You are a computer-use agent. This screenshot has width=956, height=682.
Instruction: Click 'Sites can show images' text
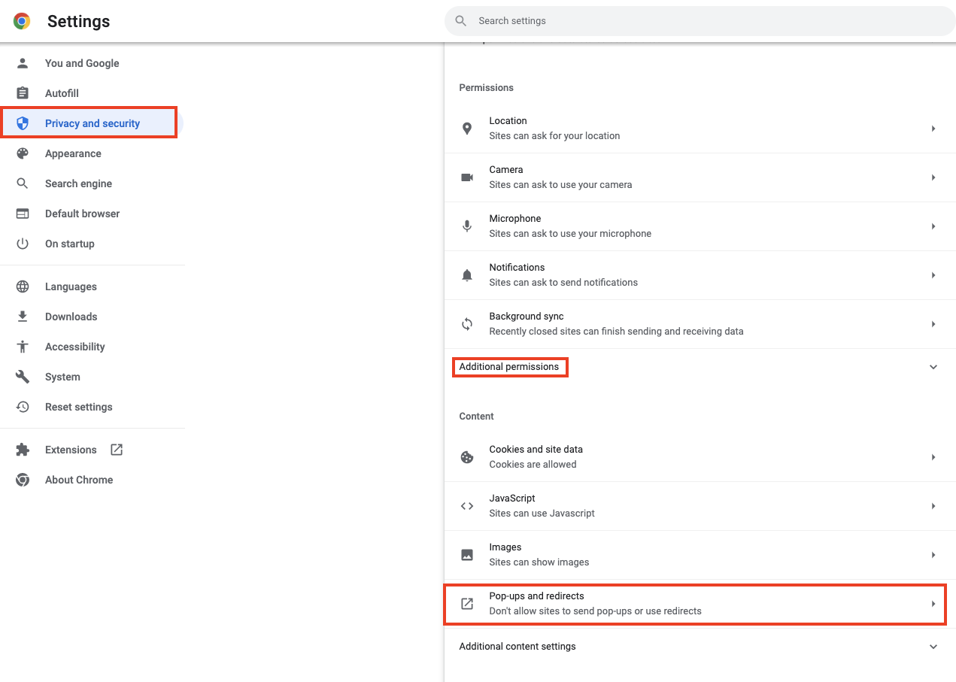539,562
